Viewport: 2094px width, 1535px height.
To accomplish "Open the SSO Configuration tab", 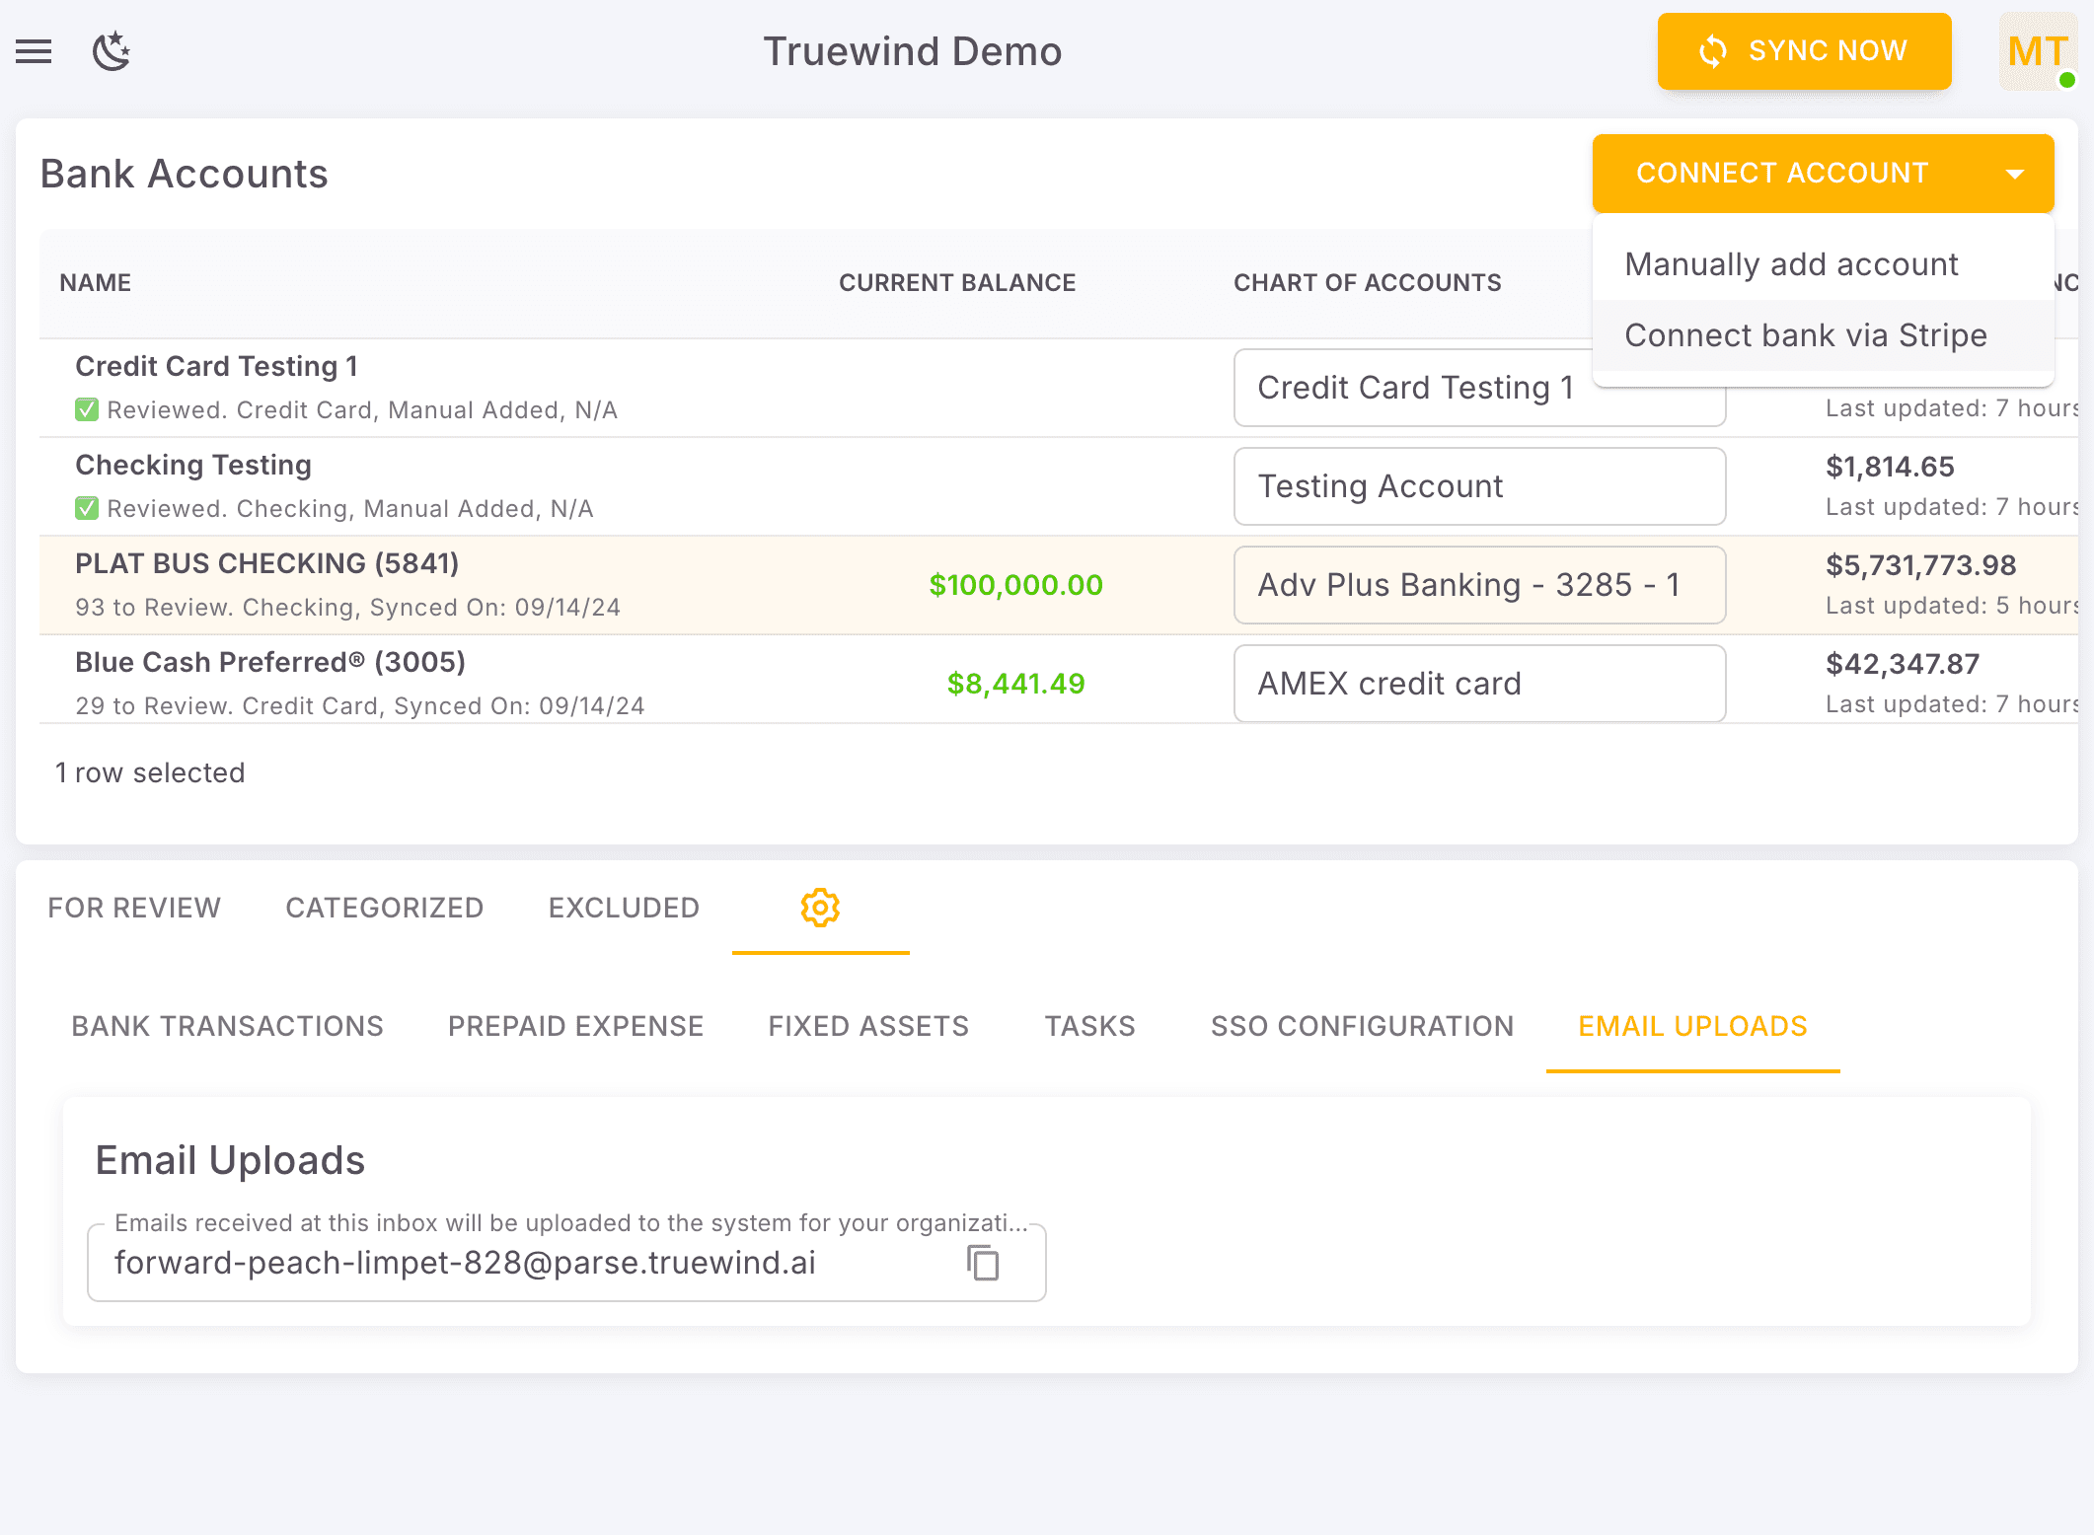I will (1363, 1026).
